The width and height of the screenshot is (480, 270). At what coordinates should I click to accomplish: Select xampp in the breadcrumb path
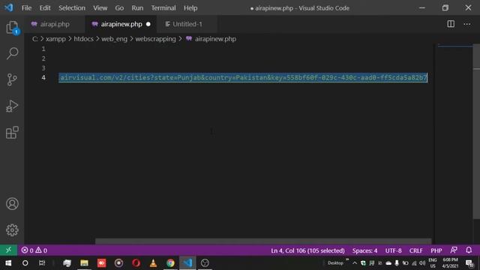tap(55, 39)
